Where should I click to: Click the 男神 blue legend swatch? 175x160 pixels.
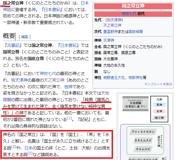click(x=159, y=105)
